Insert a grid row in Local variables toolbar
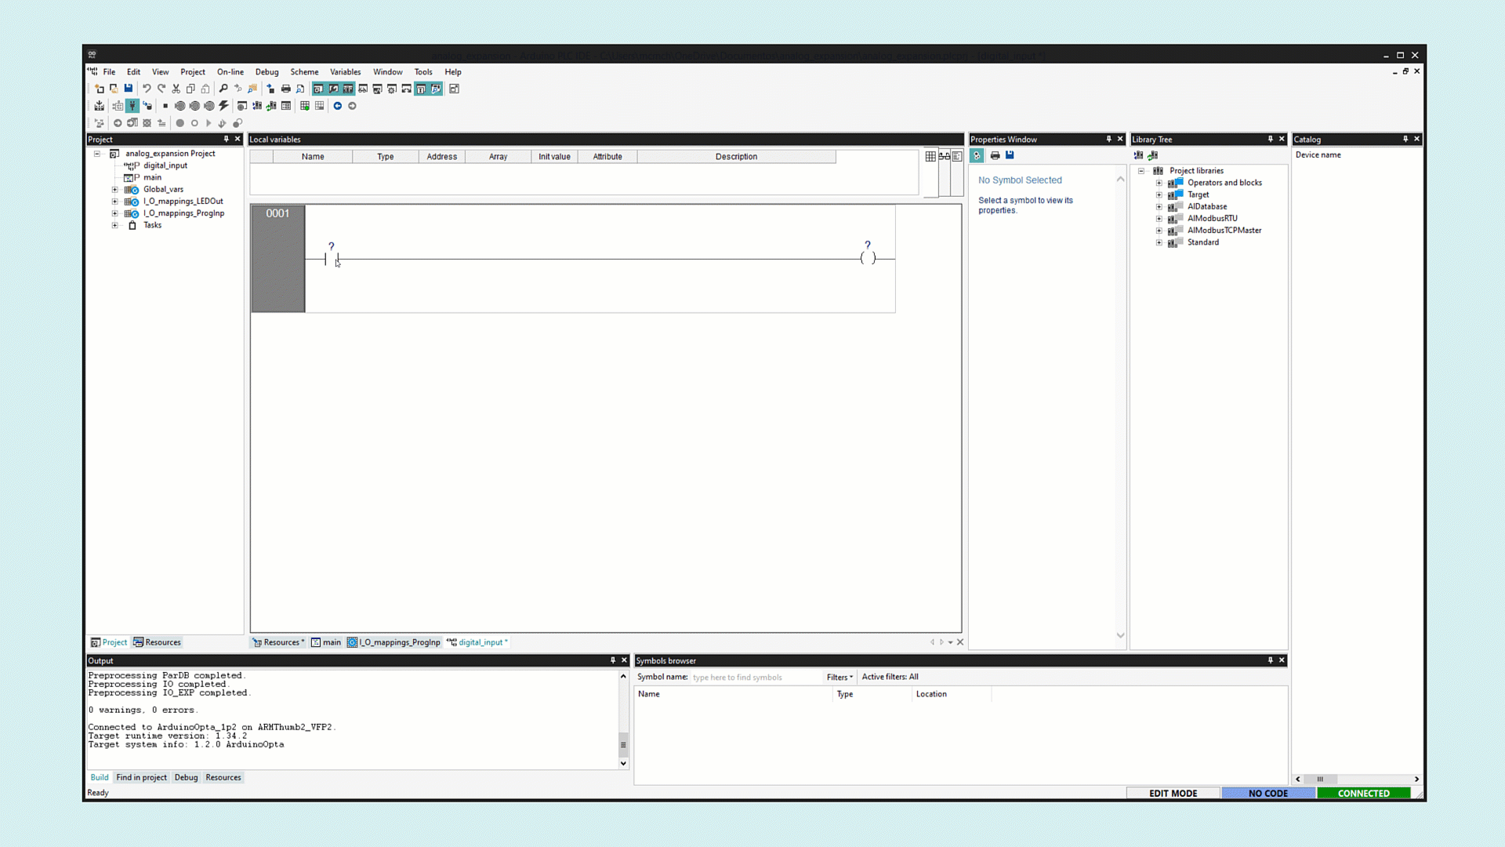This screenshot has height=847, width=1505. 930,156
